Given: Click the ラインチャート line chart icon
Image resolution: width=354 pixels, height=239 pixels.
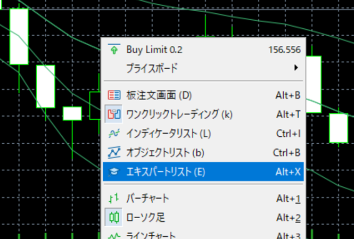Looking at the screenshot, I should click(114, 235).
